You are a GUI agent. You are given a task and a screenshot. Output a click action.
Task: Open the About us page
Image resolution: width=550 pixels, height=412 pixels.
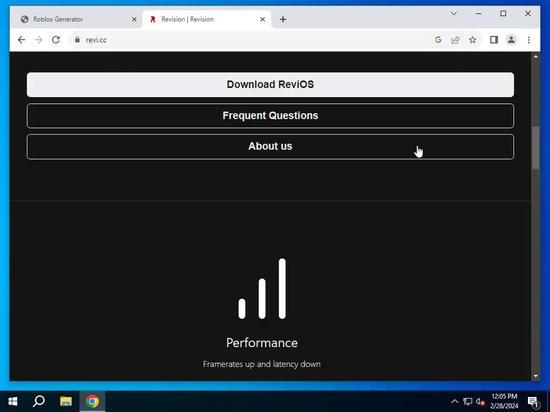[x=271, y=146]
